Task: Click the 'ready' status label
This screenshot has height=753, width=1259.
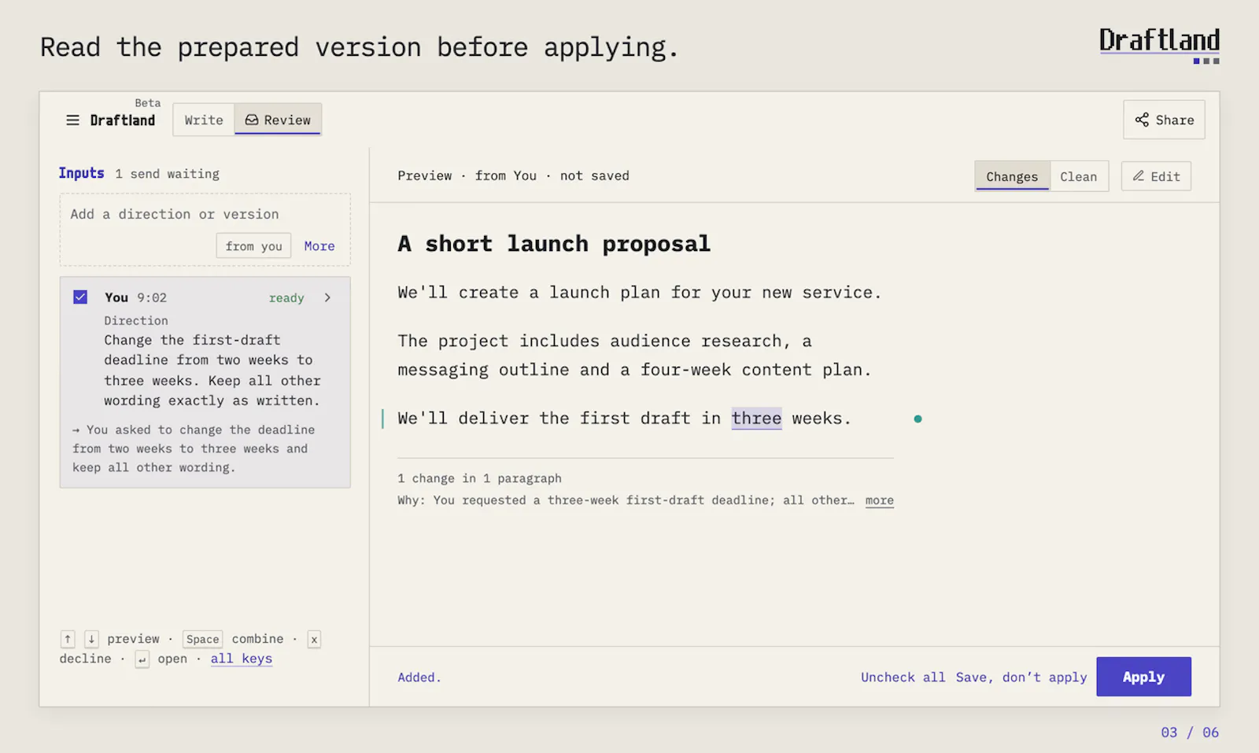Action: 286,298
